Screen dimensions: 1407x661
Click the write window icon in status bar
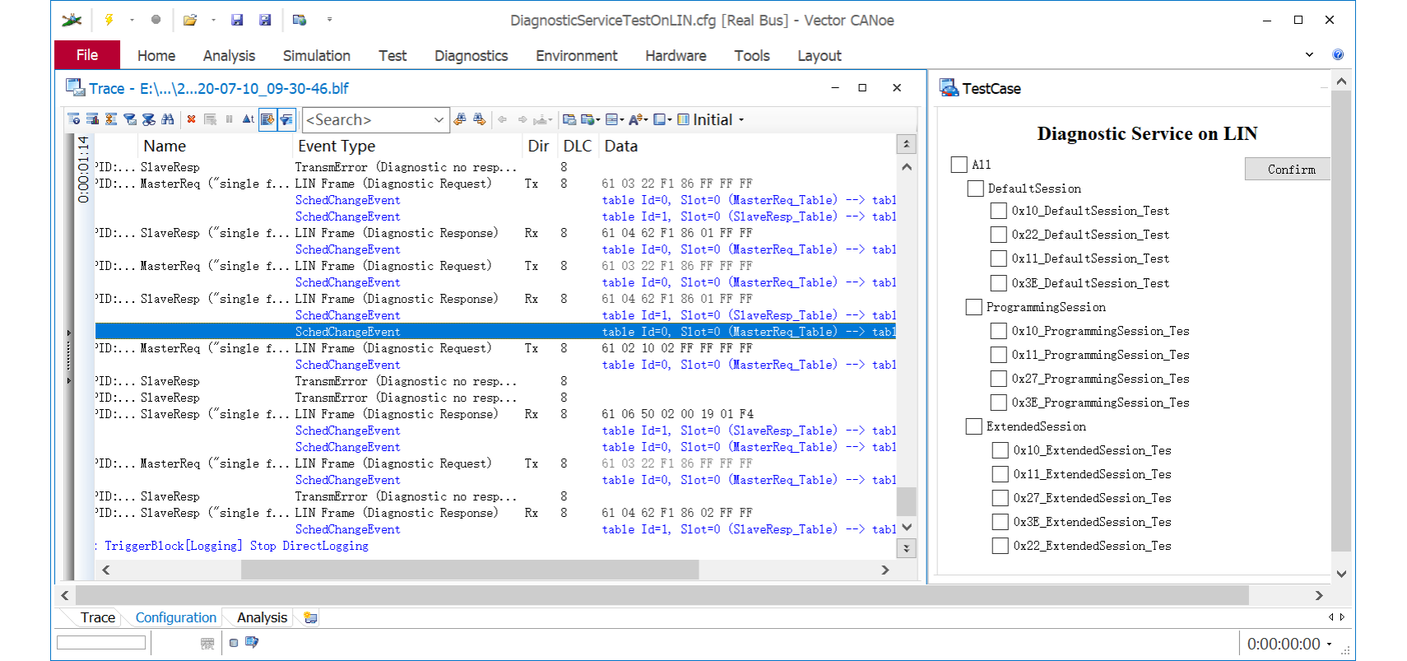[252, 642]
